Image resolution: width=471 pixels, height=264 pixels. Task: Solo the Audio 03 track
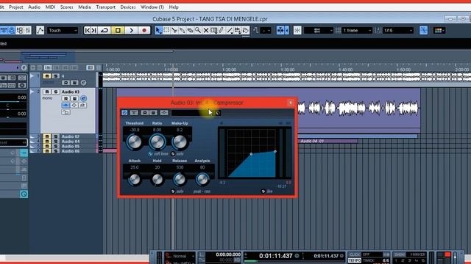coord(56,92)
